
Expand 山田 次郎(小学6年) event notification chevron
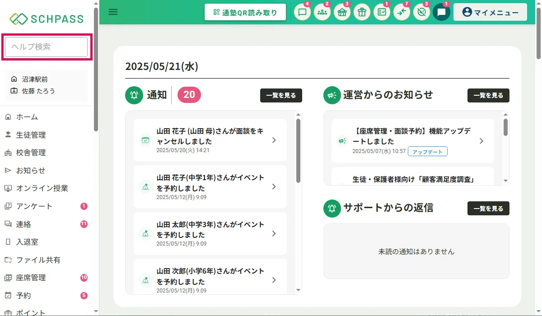click(274, 280)
